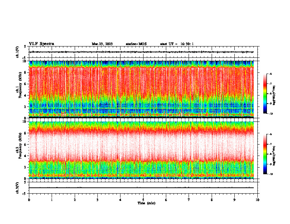The height and width of the screenshot is (224, 290).
Task: Click the "VLF Spectra" plot title
Action: click(x=41, y=44)
